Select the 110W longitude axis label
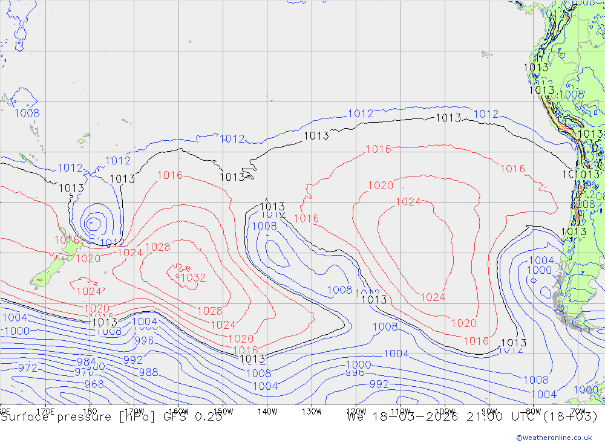The height and width of the screenshot is (443, 605). [x=401, y=412]
